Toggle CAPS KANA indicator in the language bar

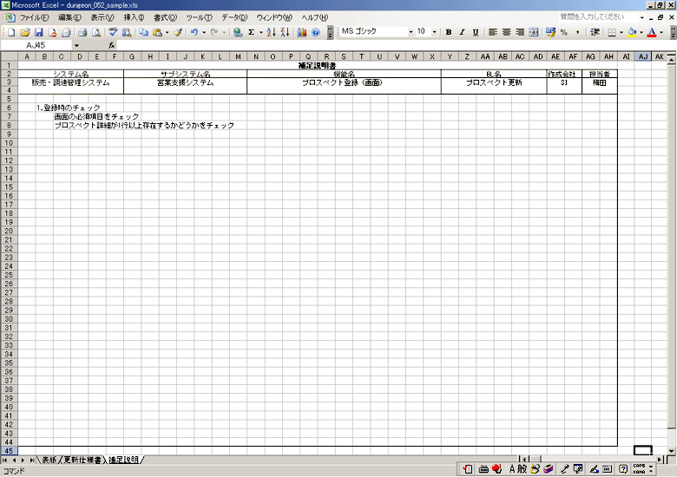pyautogui.click(x=639, y=469)
